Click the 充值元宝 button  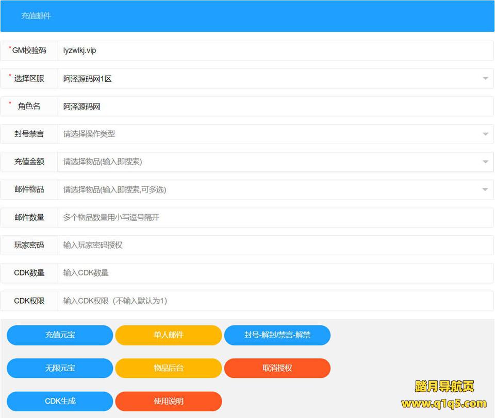60,335
